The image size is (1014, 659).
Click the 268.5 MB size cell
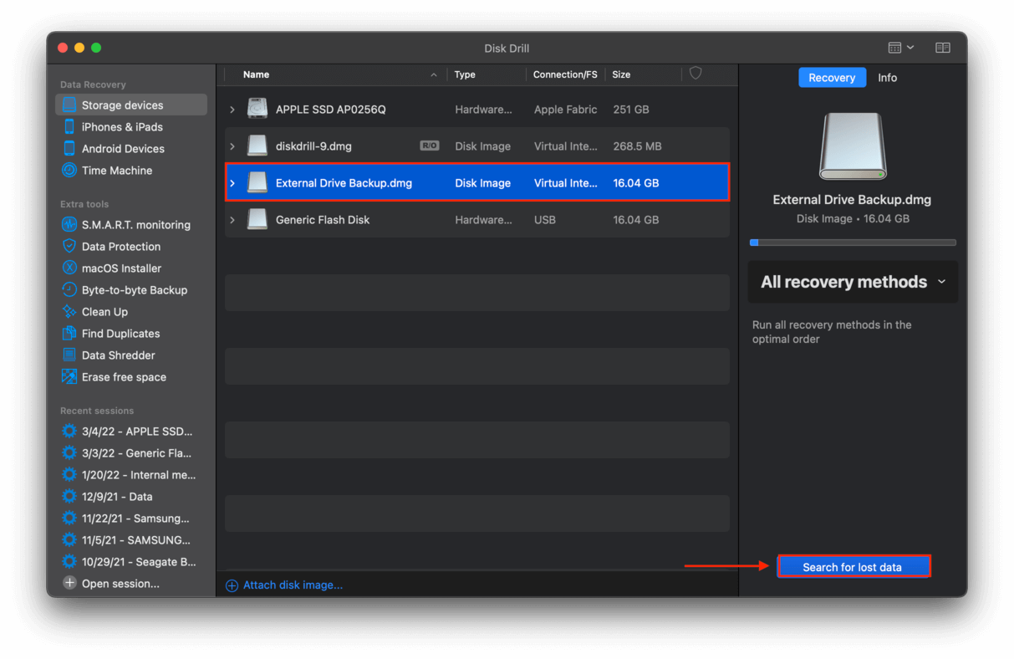(636, 146)
